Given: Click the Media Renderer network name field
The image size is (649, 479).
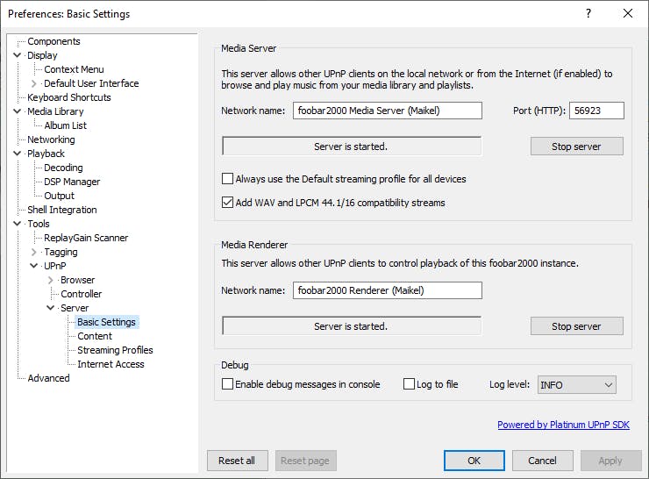Looking at the screenshot, I should pos(387,290).
